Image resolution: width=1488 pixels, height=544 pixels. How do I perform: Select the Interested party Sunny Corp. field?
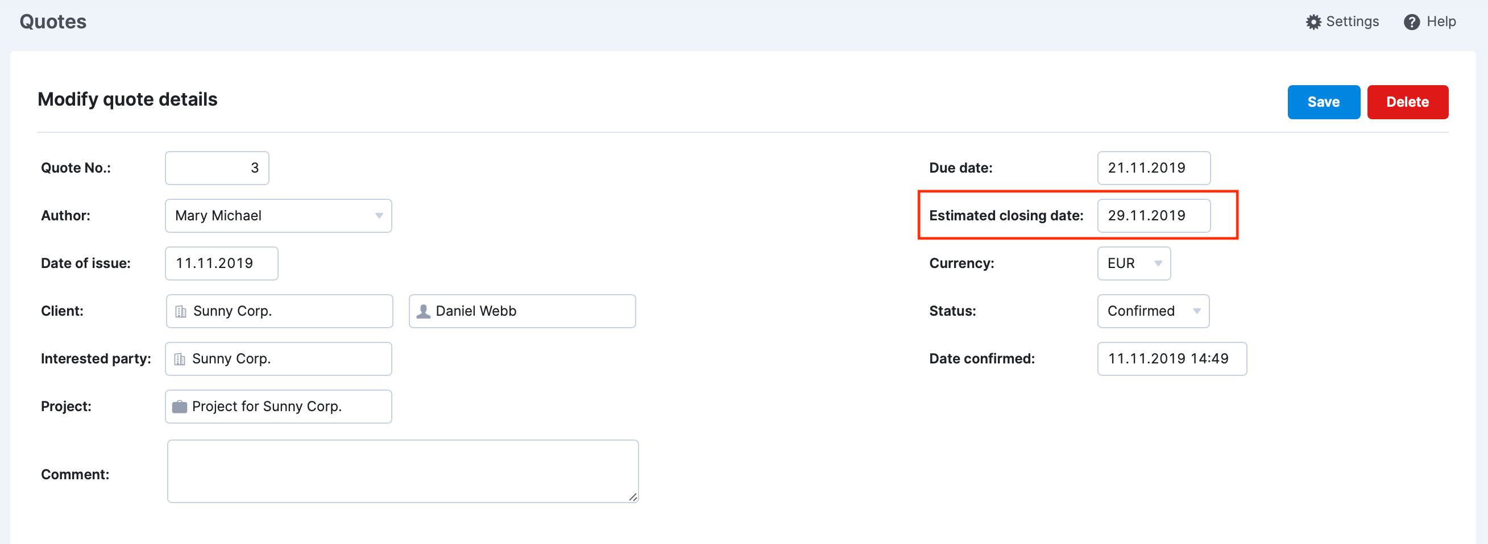(279, 359)
